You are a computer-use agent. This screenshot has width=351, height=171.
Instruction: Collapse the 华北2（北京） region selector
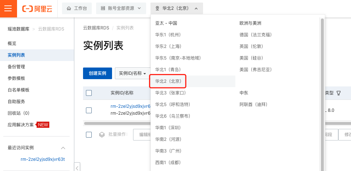coord(177,8)
